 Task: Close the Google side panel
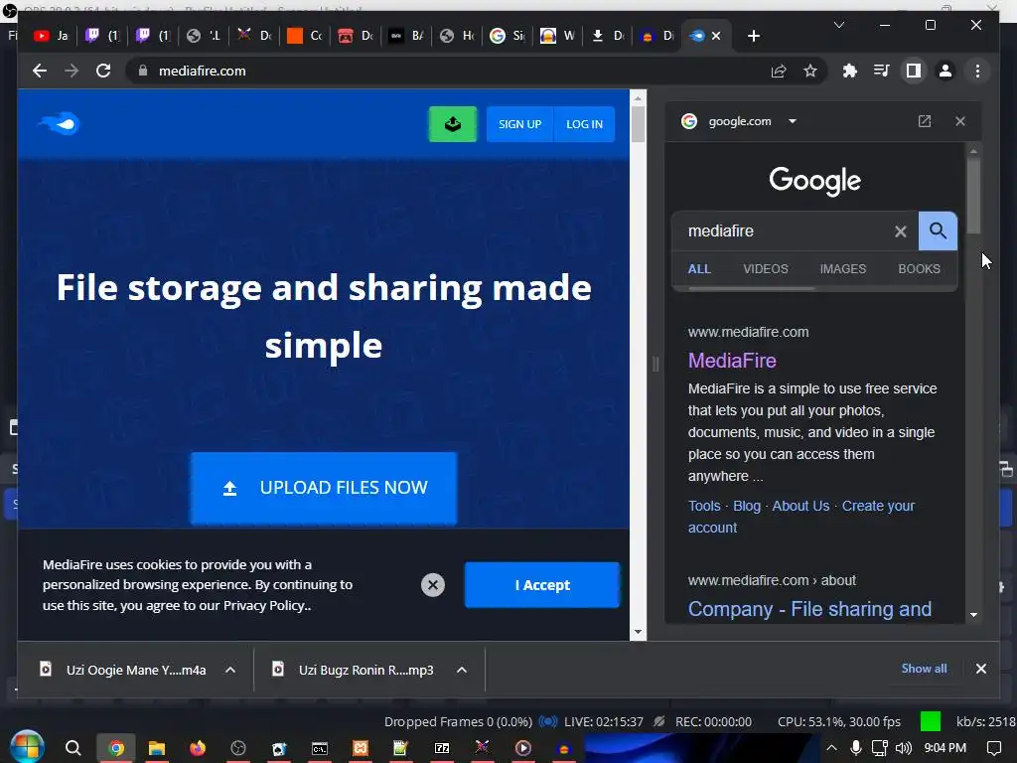click(x=960, y=121)
